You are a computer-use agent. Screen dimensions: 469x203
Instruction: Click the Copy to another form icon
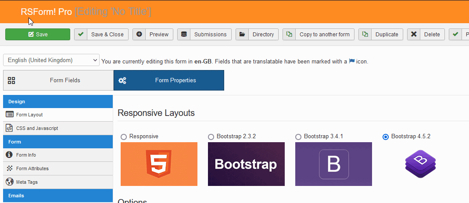click(289, 35)
